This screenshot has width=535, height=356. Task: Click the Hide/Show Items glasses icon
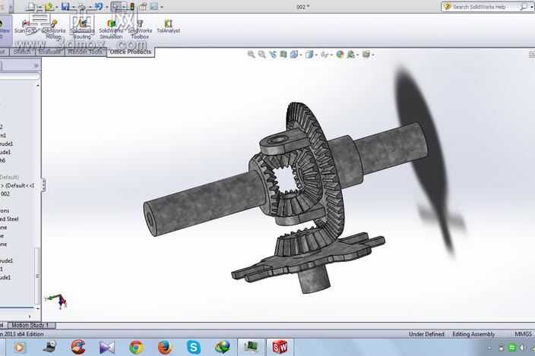(x=324, y=55)
